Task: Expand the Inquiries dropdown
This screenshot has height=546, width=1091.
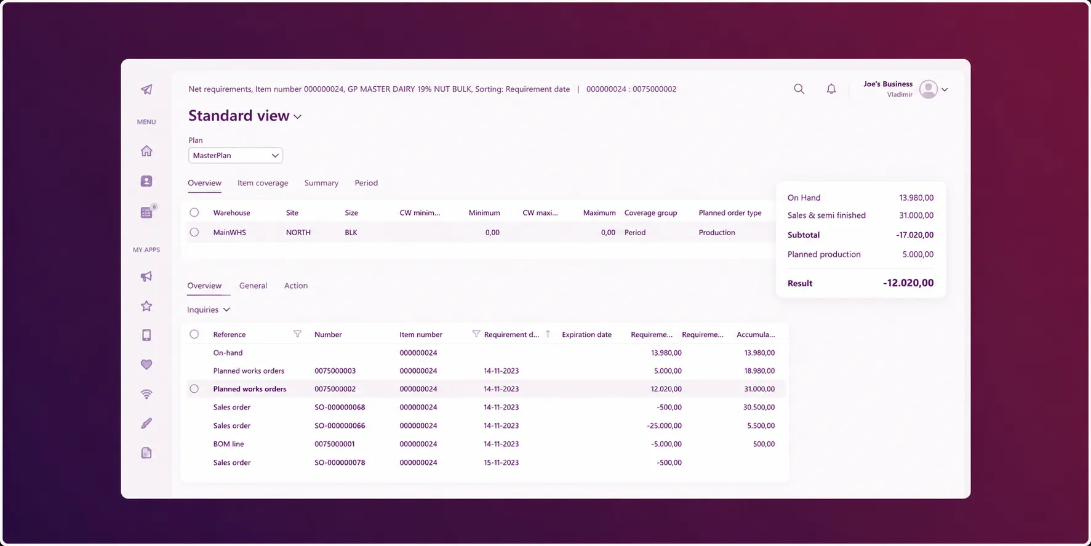Action: [209, 310]
